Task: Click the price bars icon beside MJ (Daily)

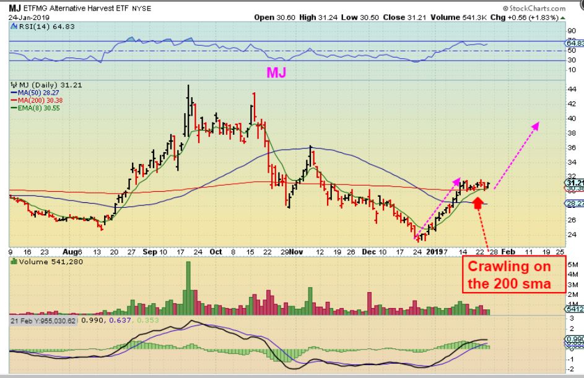Action: 14,85
